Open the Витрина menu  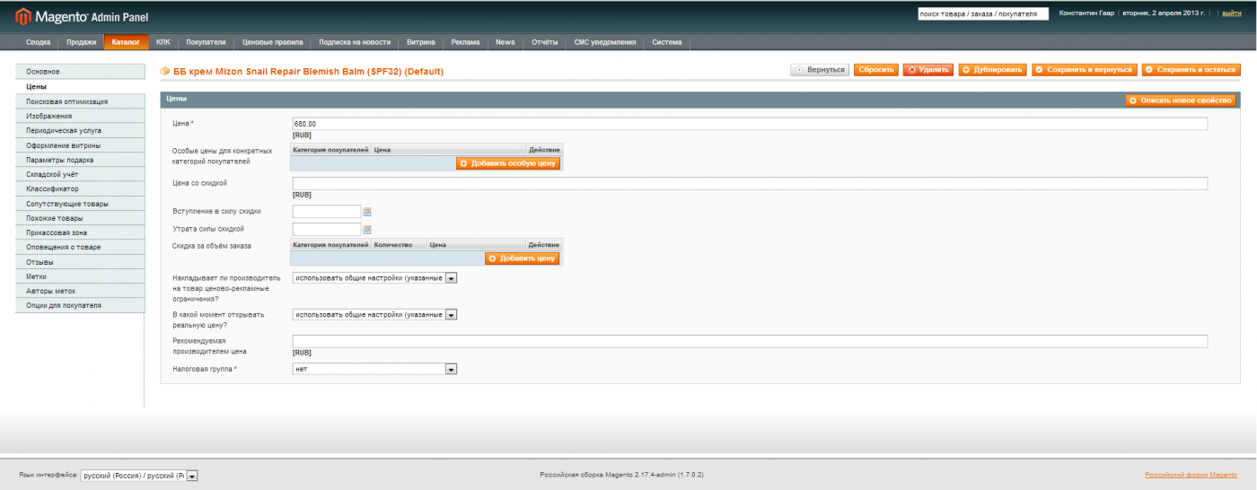(x=421, y=42)
